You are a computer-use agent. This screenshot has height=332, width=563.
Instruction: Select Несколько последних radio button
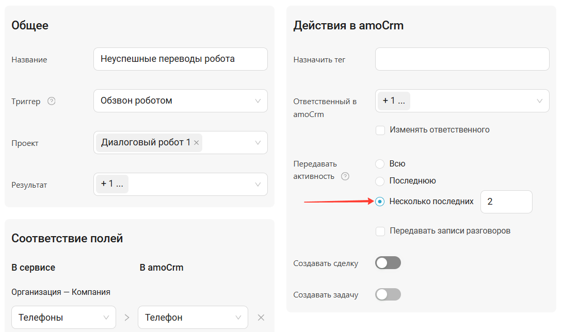coord(380,202)
